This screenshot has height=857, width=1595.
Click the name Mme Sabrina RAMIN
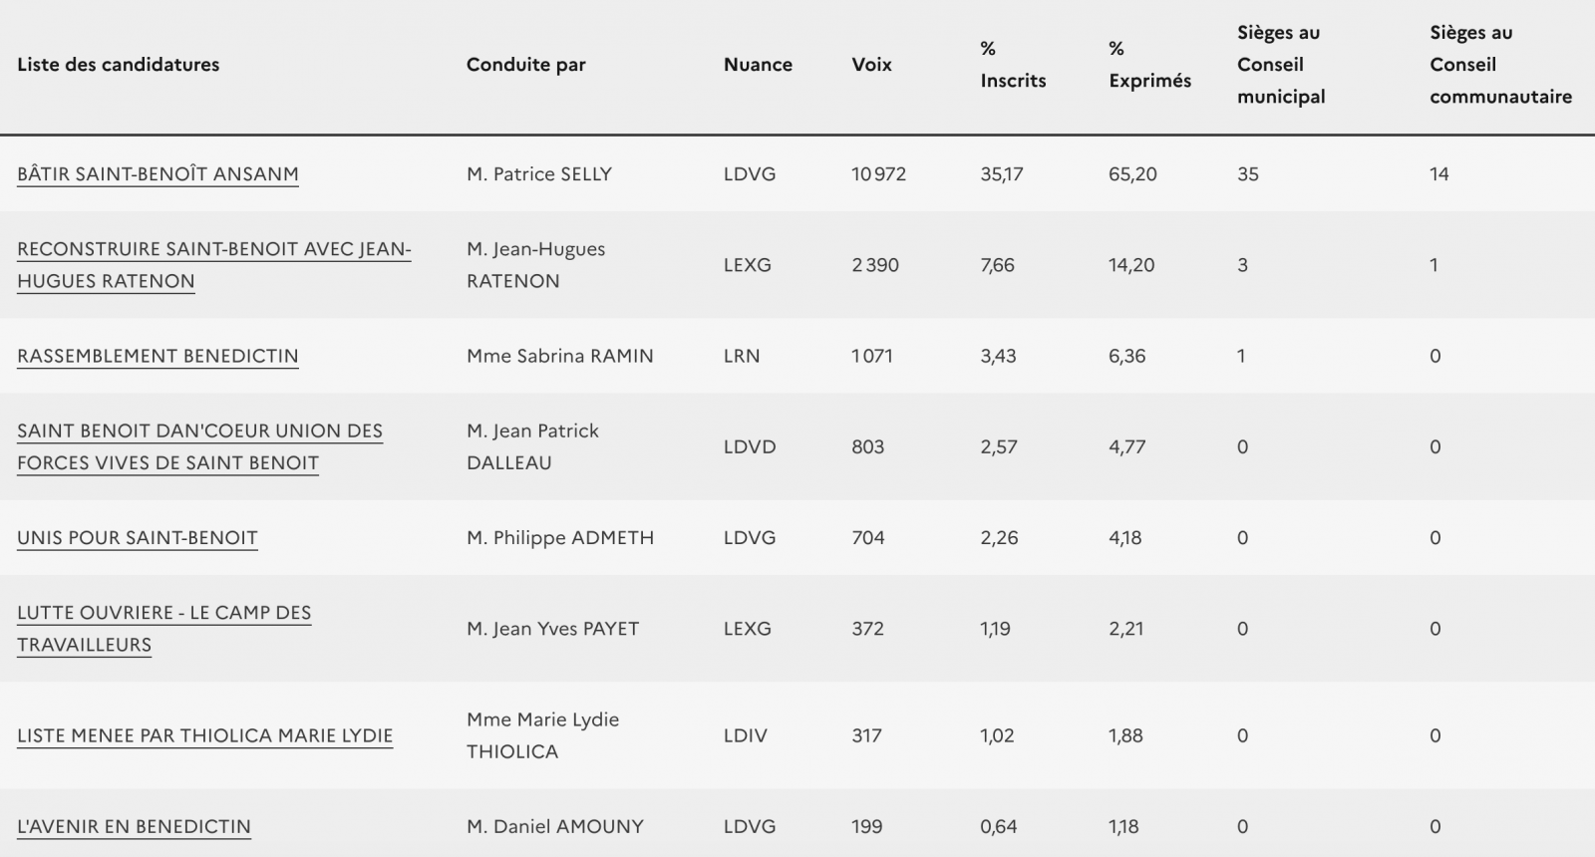coord(559,356)
